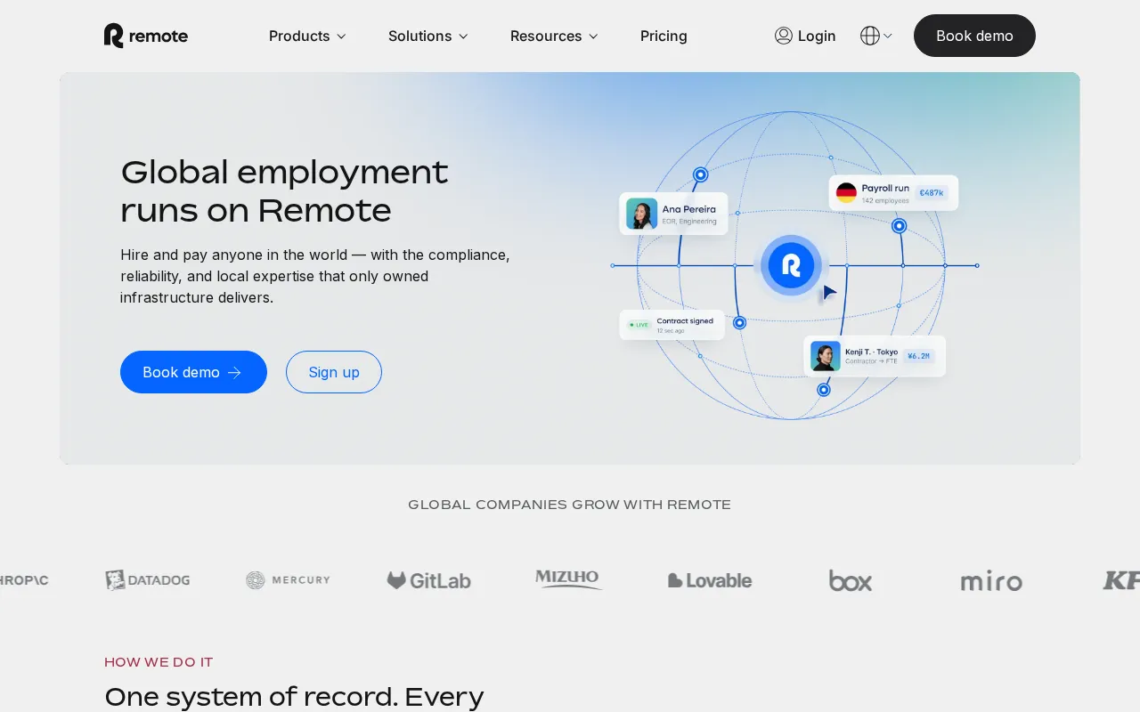Screen dimensions: 1140x712
Task: Click Ana Pereira's avatar photo
Action: (x=641, y=214)
